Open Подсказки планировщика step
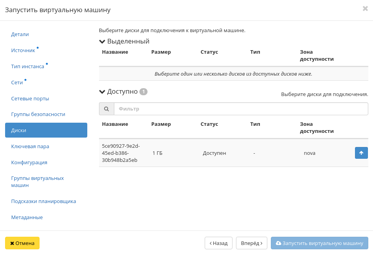Viewport: 373px width, 254px height. 43,201
